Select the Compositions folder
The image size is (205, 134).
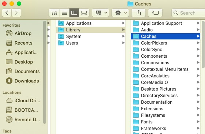point(166,62)
